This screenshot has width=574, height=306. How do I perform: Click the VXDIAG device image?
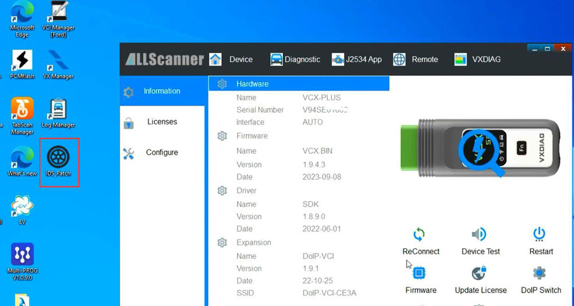coord(480,148)
